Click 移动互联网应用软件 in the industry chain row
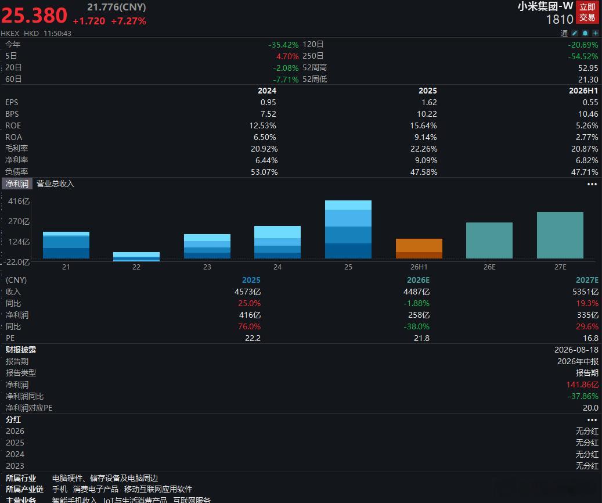Screen dimensions: 602x503 pyautogui.click(x=158, y=489)
